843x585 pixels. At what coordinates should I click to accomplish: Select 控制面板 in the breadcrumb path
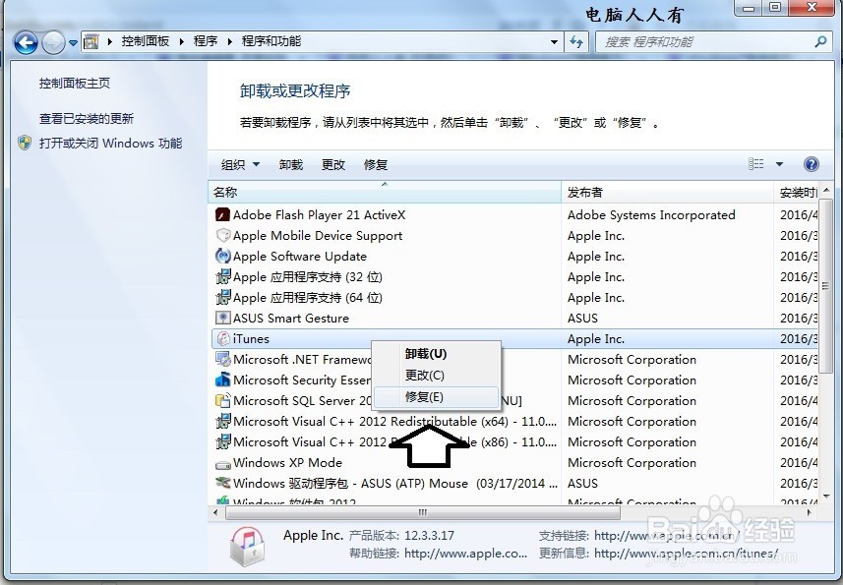coord(146,41)
